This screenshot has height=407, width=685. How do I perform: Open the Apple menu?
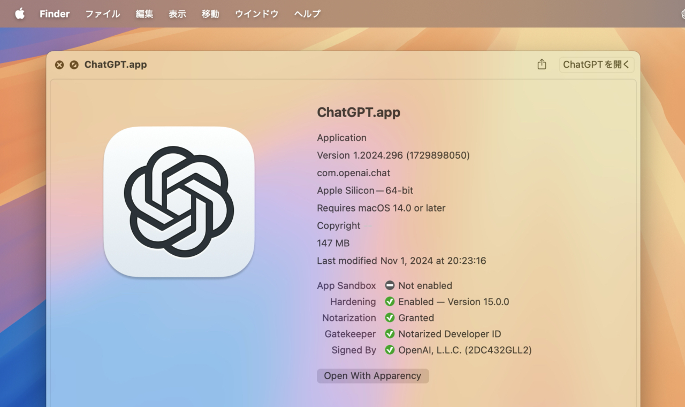20,14
